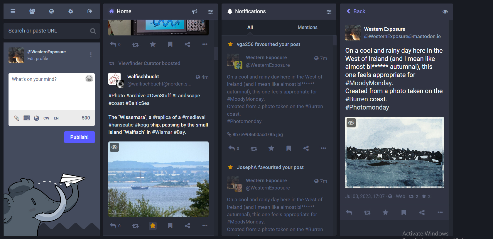Screen dimensions: 493x239
Task: Click the What's on your mind text area
Action: pyautogui.click(x=52, y=92)
